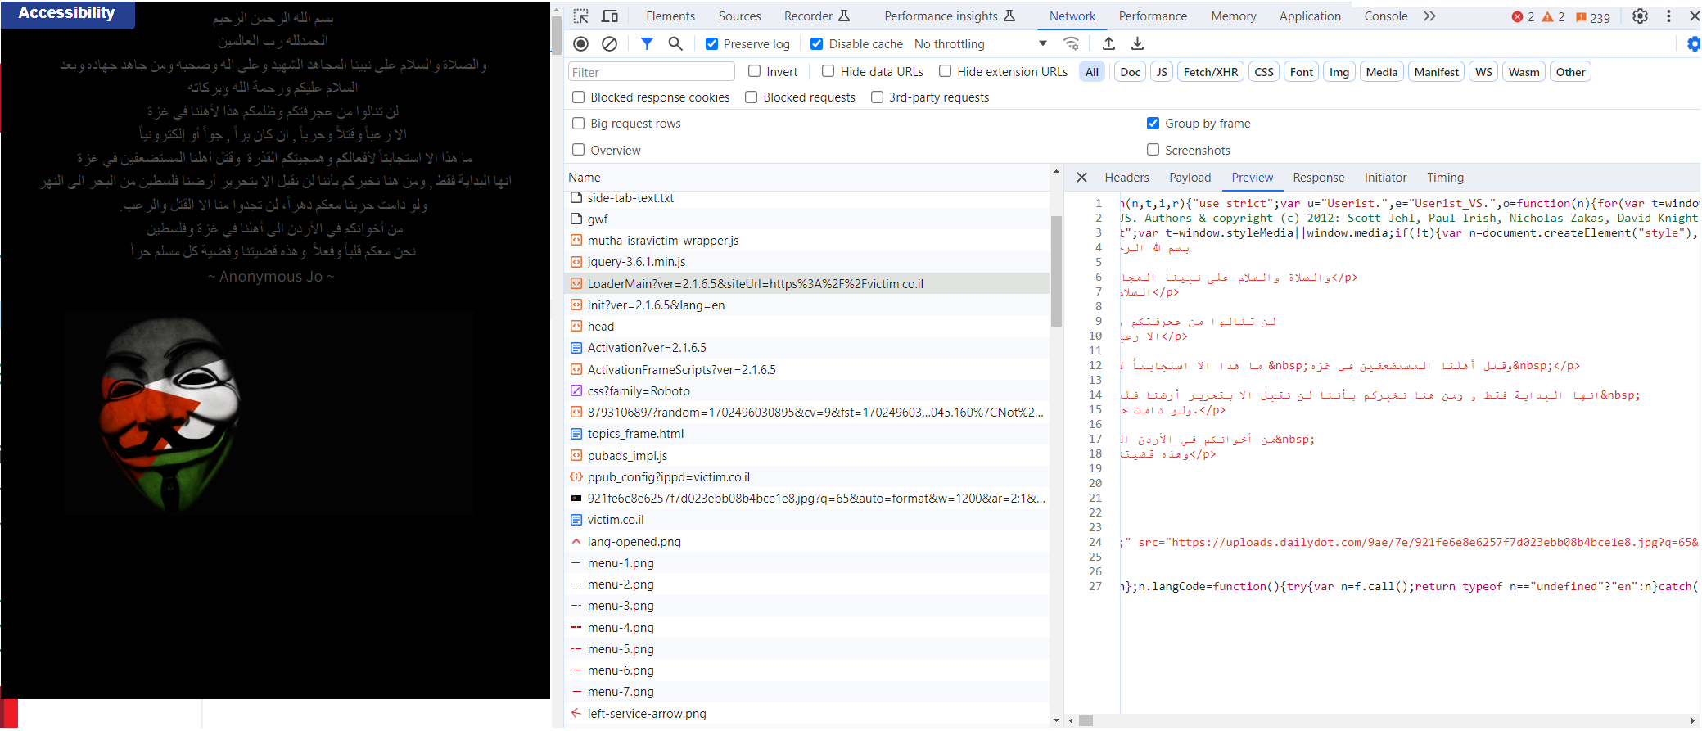
Task: Show more DevTools tabs chevron
Action: [x=1429, y=16]
